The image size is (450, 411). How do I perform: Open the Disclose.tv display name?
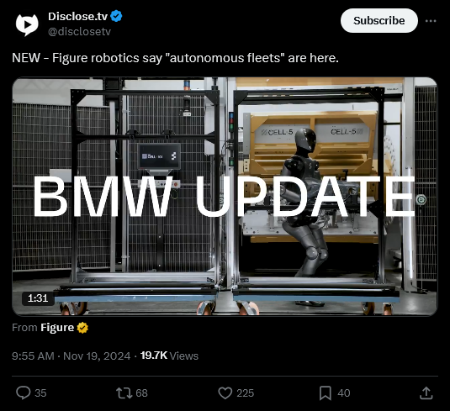[x=77, y=16]
